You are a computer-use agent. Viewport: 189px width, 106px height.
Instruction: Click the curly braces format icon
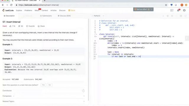tap(167, 16)
